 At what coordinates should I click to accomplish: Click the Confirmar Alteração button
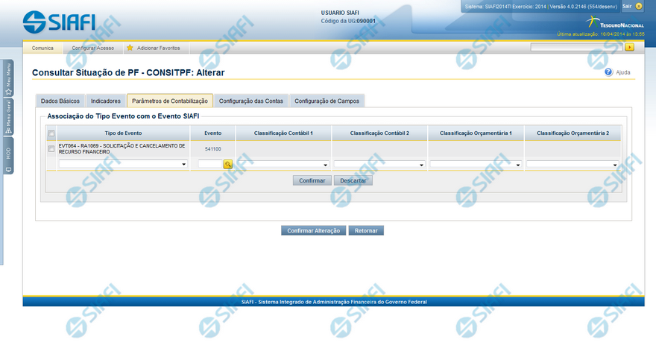point(313,230)
